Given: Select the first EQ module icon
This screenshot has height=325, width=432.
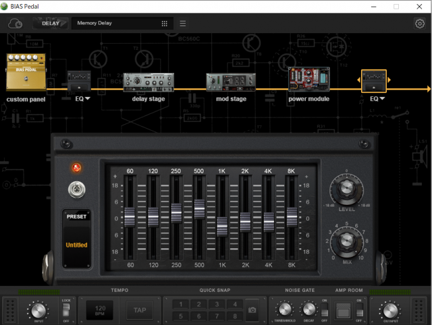Looking at the screenshot, I should 79,81.
